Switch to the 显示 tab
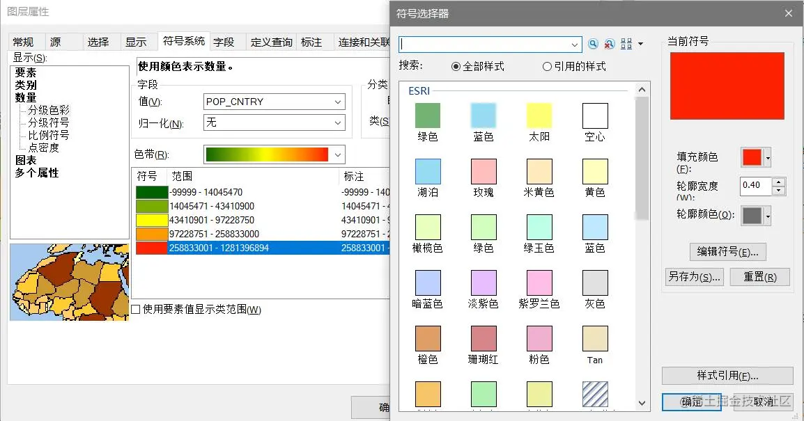The height and width of the screenshot is (421, 804). [136, 42]
